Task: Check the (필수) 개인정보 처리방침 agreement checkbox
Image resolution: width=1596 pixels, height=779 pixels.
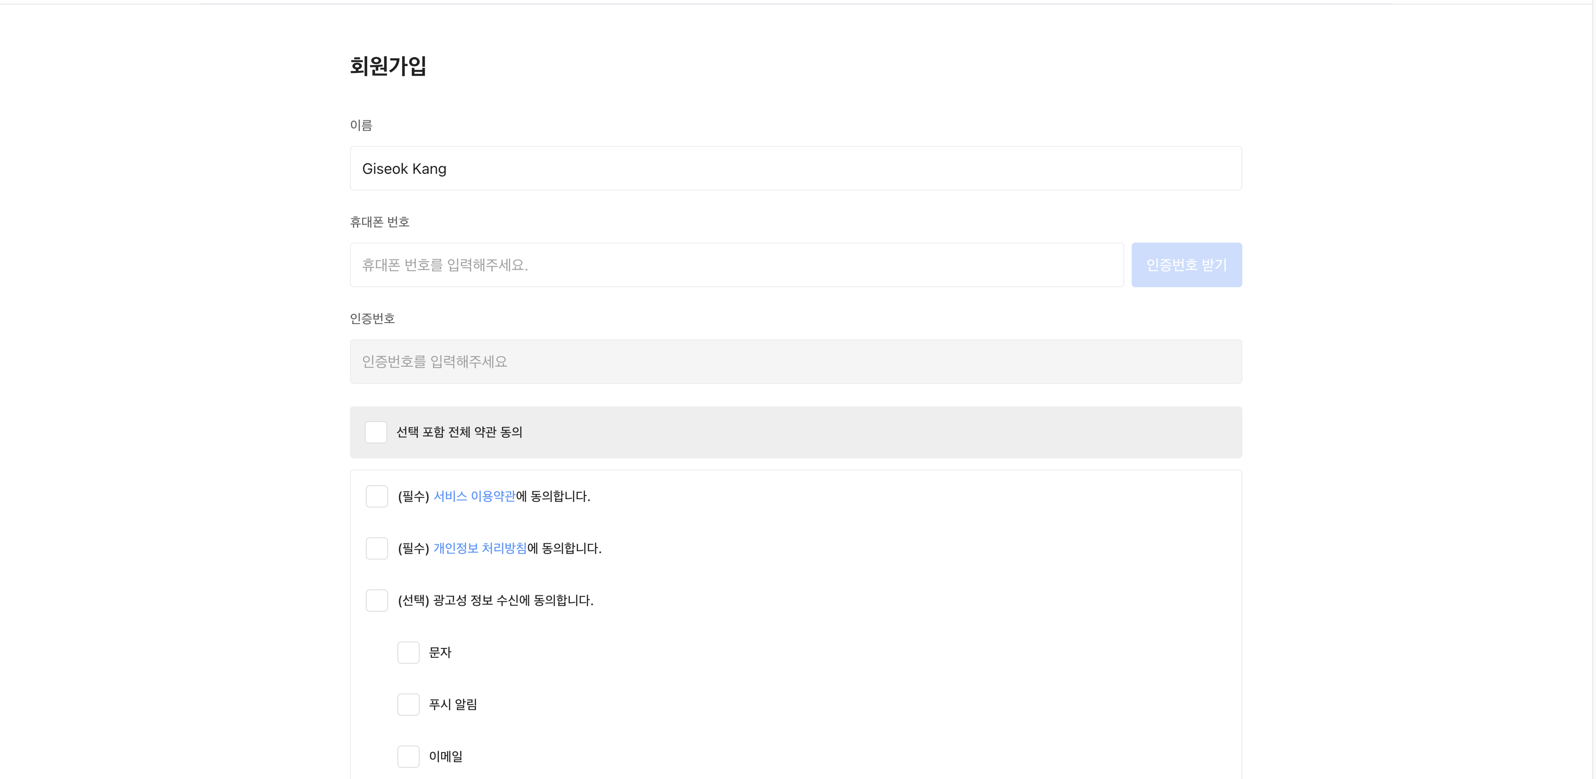Action: pos(377,548)
